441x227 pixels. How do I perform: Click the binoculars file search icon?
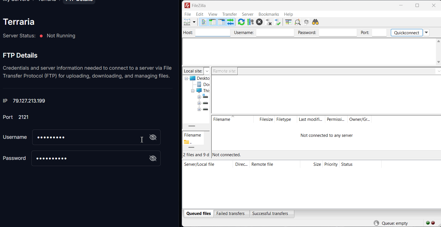point(315,22)
